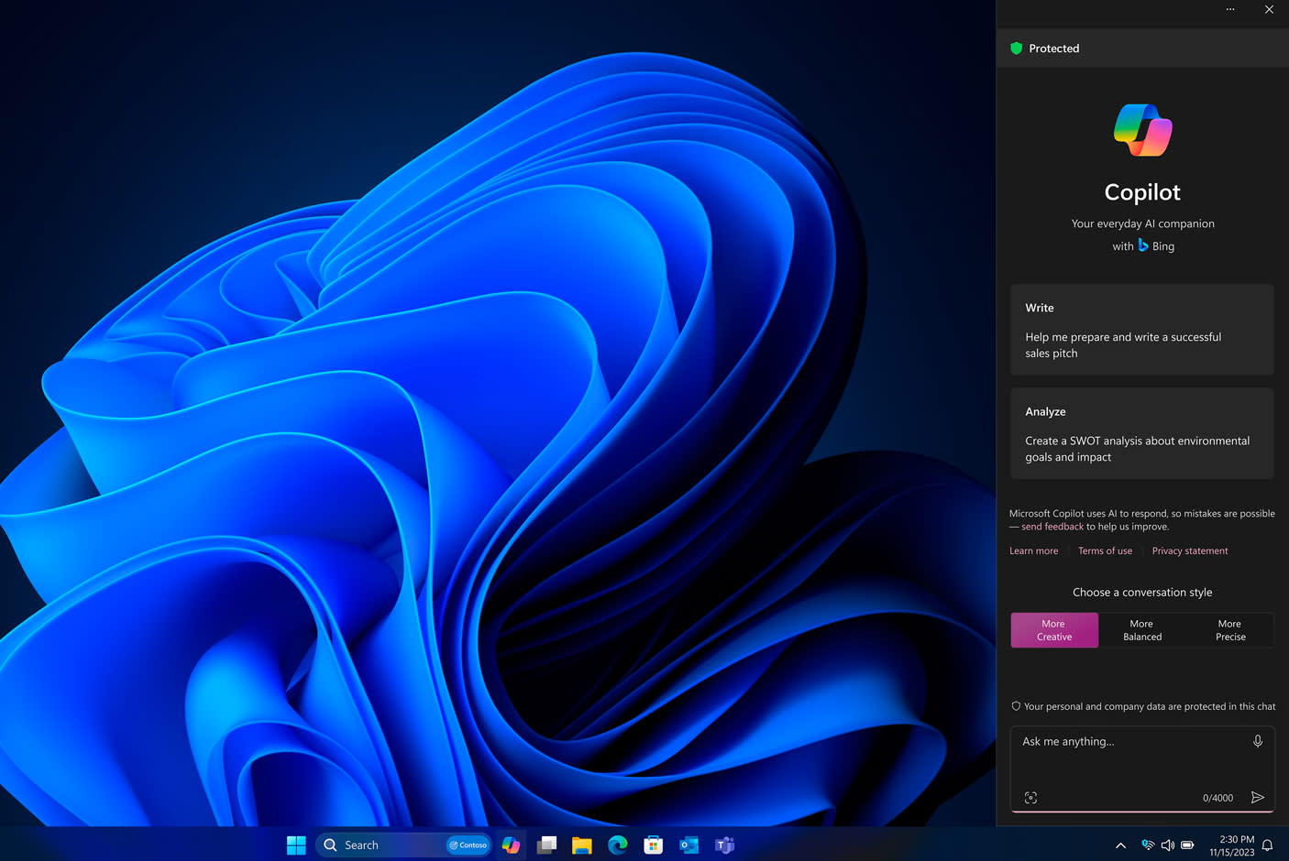Click the 'Terms of use' link
The width and height of the screenshot is (1289, 861).
(x=1105, y=550)
